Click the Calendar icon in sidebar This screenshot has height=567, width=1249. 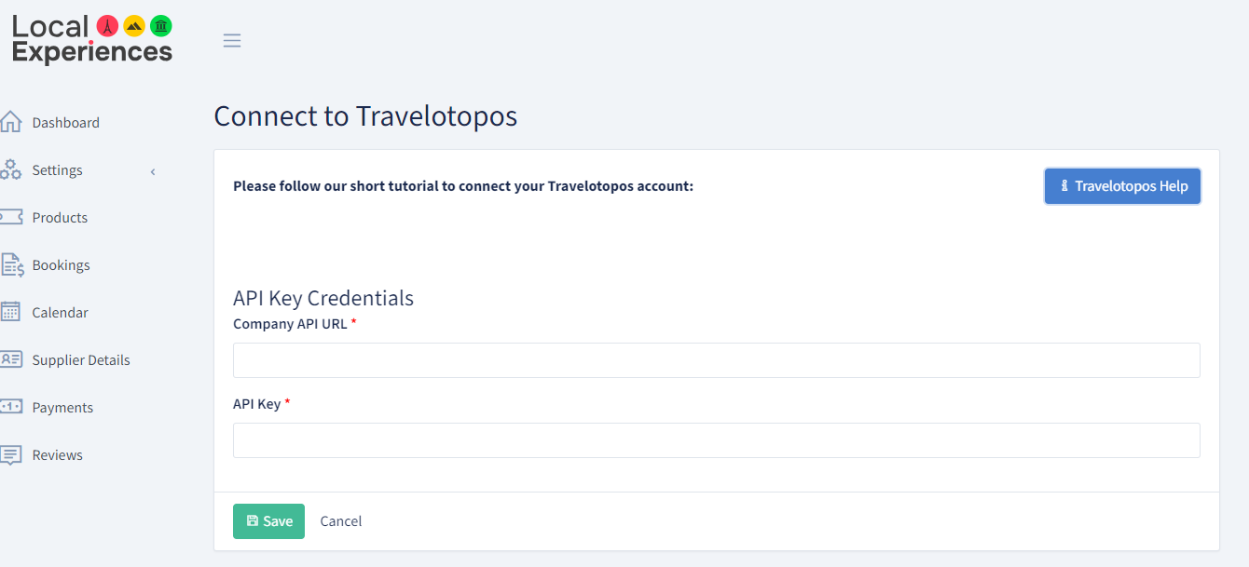[x=11, y=312]
